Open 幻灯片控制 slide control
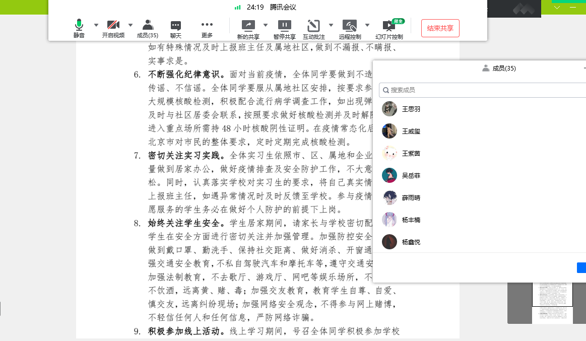This screenshot has width=586, height=341. coord(389,29)
